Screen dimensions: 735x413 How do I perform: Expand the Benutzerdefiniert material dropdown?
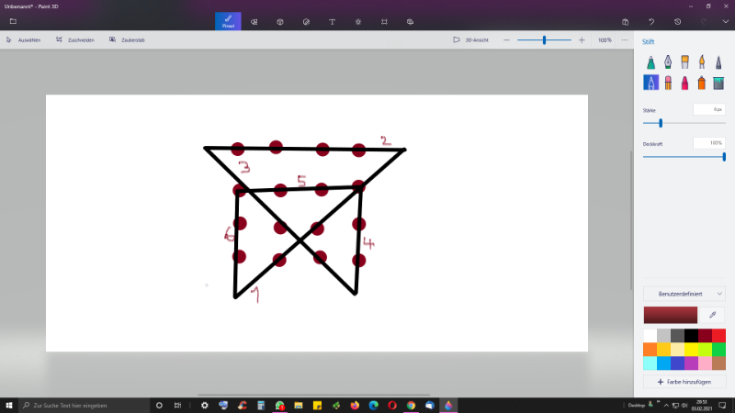click(x=684, y=294)
